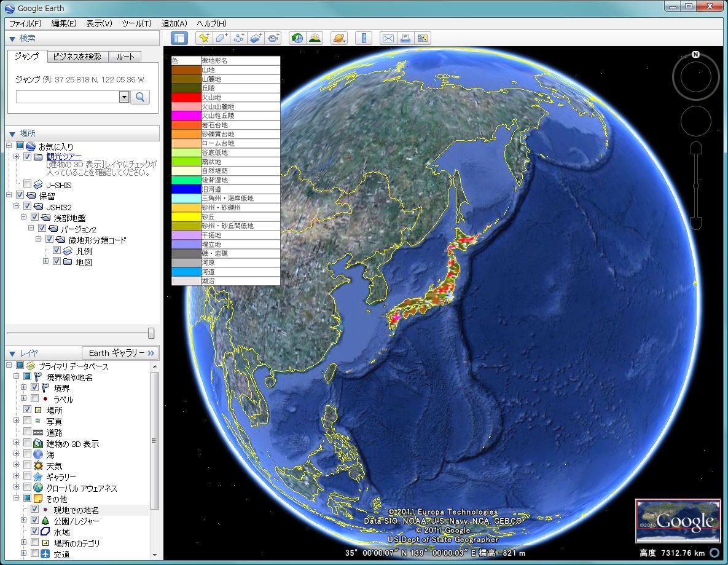Print the current view icon
The image size is (728, 565).
[x=405, y=38]
